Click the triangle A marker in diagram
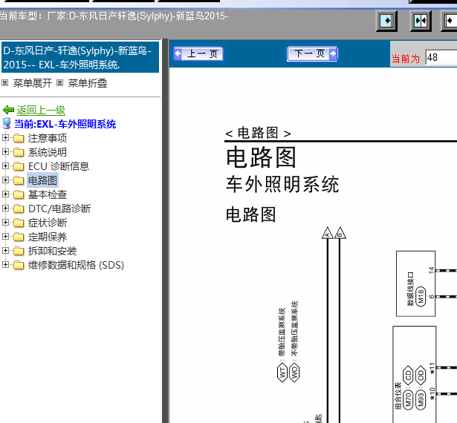The image size is (457, 423). (x=328, y=233)
